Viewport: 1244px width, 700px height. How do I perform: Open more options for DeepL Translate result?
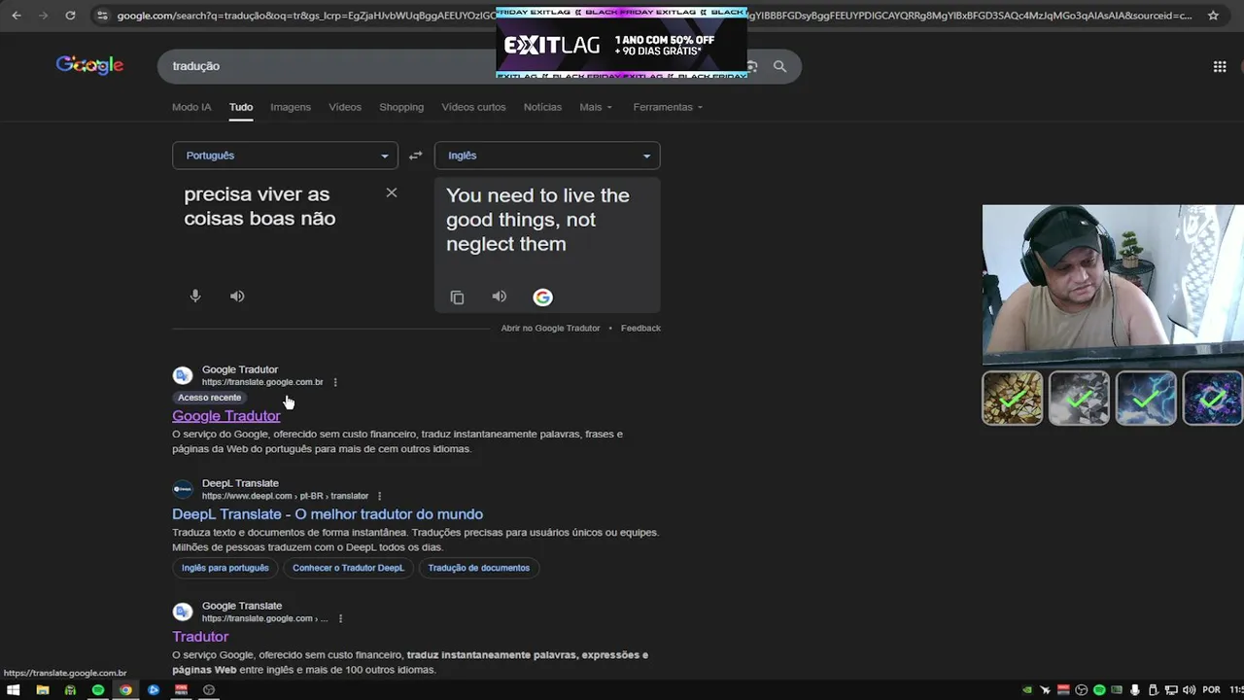[x=379, y=496]
